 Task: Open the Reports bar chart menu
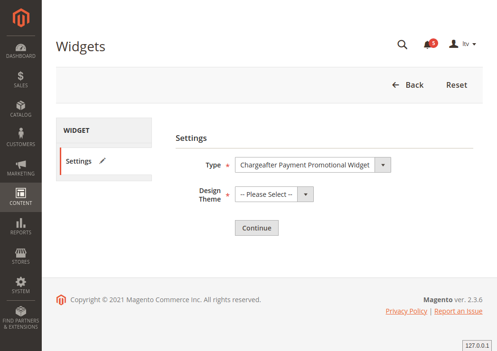click(x=21, y=227)
